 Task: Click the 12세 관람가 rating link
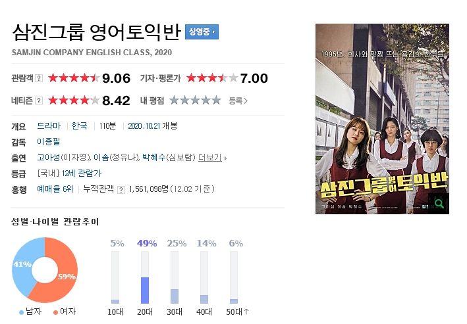(82, 173)
